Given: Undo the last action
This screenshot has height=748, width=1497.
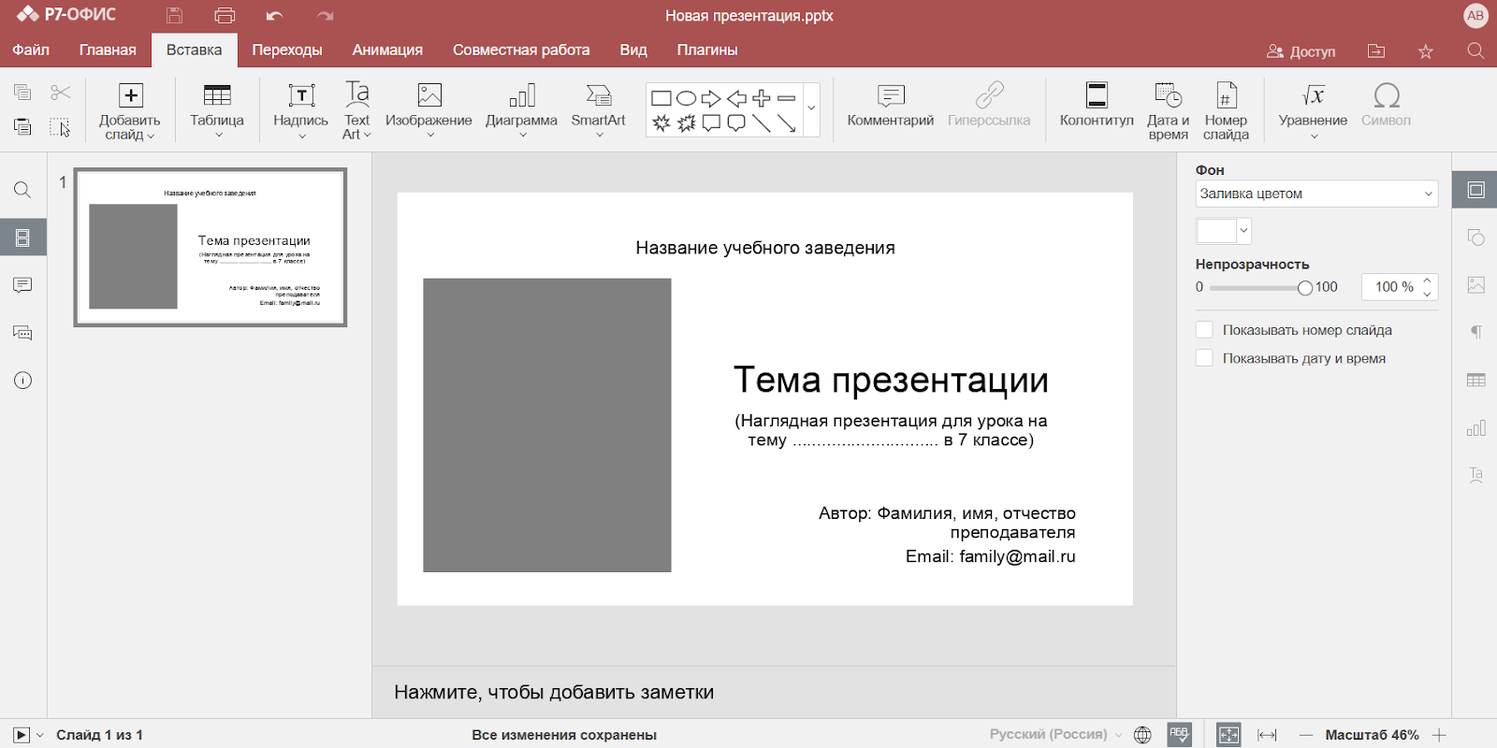Looking at the screenshot, I should point(274,15).
